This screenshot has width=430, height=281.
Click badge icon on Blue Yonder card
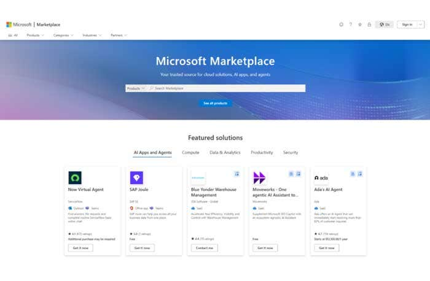pyautogui.click(x=237, y=174)
